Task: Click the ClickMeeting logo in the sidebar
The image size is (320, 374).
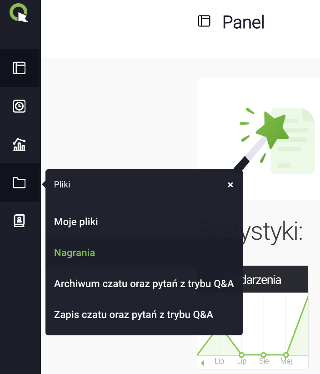Action: (x=19, y=12)
